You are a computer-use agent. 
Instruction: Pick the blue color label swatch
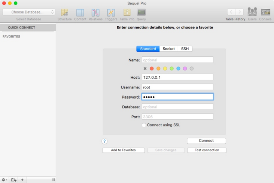178,69
